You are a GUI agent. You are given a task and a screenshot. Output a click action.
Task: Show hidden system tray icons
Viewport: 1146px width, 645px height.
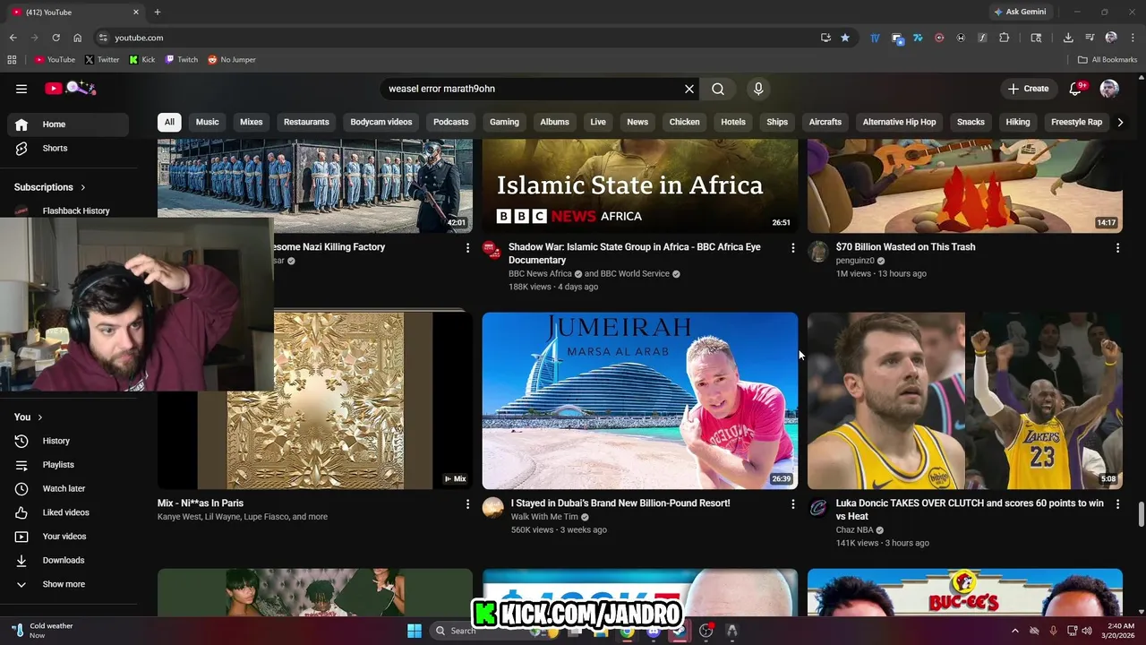[x=1014, y=631]
